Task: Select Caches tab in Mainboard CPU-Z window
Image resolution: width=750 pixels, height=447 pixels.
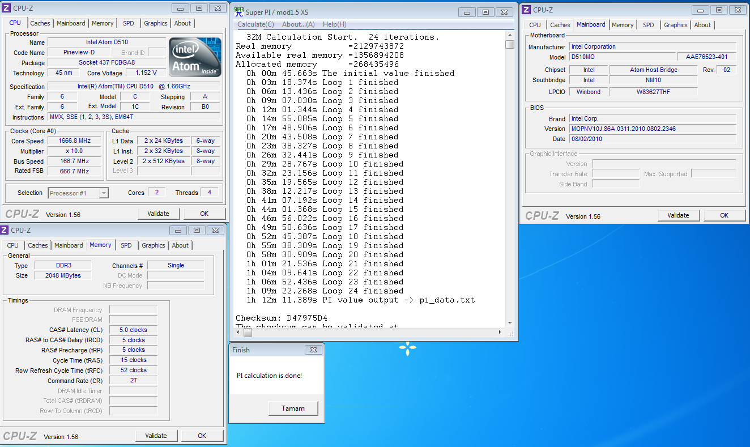Action: click(x=560, y=25)
